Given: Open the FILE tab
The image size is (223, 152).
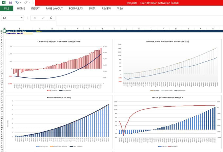Looking at the screenshot, I should tap(7, 9).
